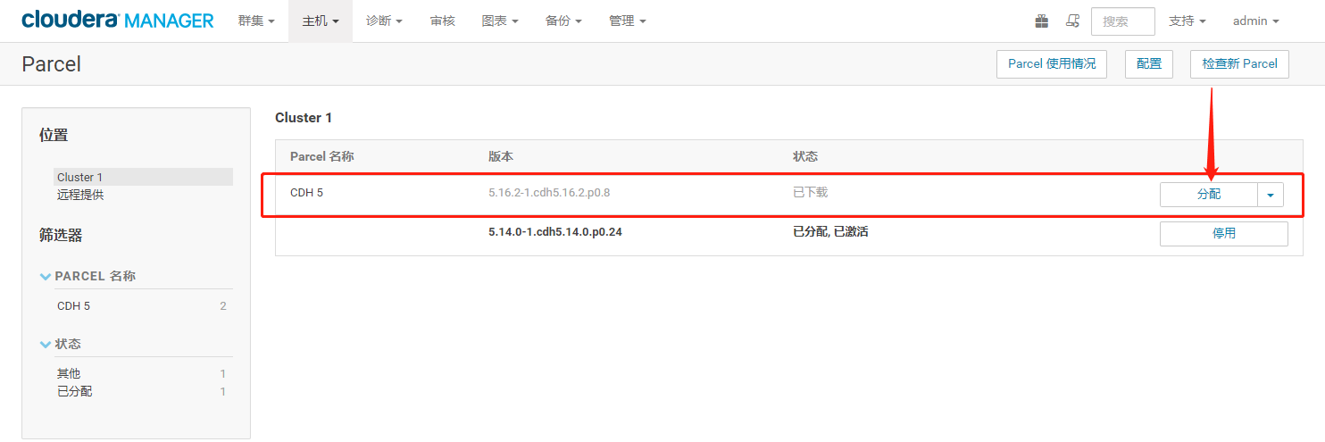Click the CDH 5 parcel name cell
Image resolution: width=1325 pixels, height=442 pixels.
[306, 192]
